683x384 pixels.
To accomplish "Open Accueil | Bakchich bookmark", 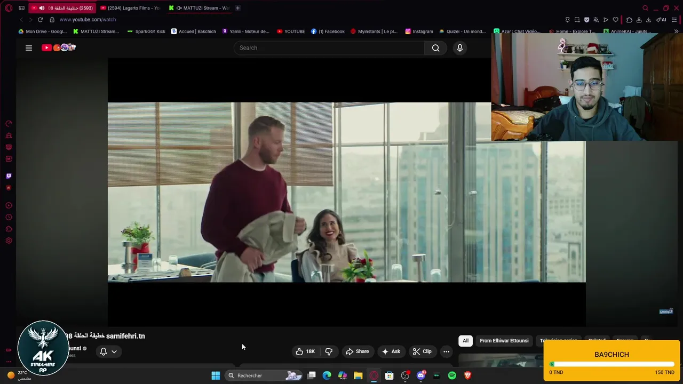I will [x=193, y=31].
